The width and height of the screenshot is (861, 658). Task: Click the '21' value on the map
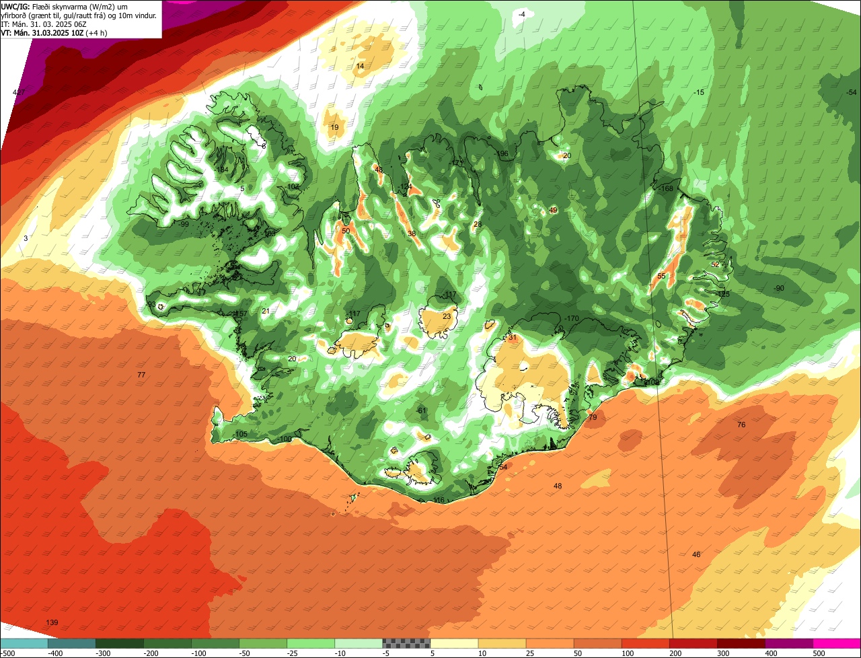266,311
